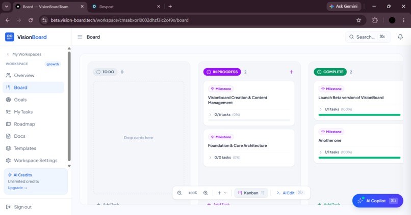The height and width of the screenshot is (215, 411).
Task: Expand tasks of Visionboard Creation & Content Management
Action: [x=210, y=114]
